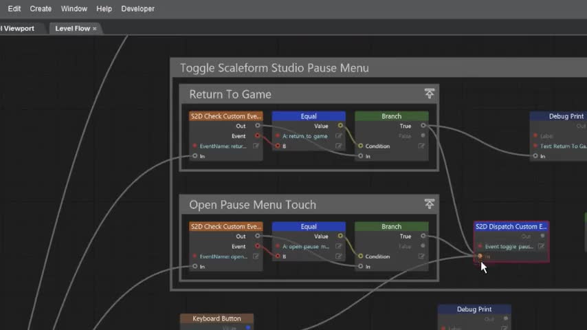
Task: Edit A: open-pause m... value field
Action: tap(339, 247)
